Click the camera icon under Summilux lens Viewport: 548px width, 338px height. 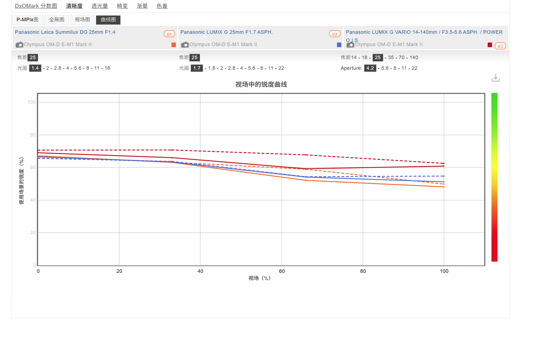[19, 44]
